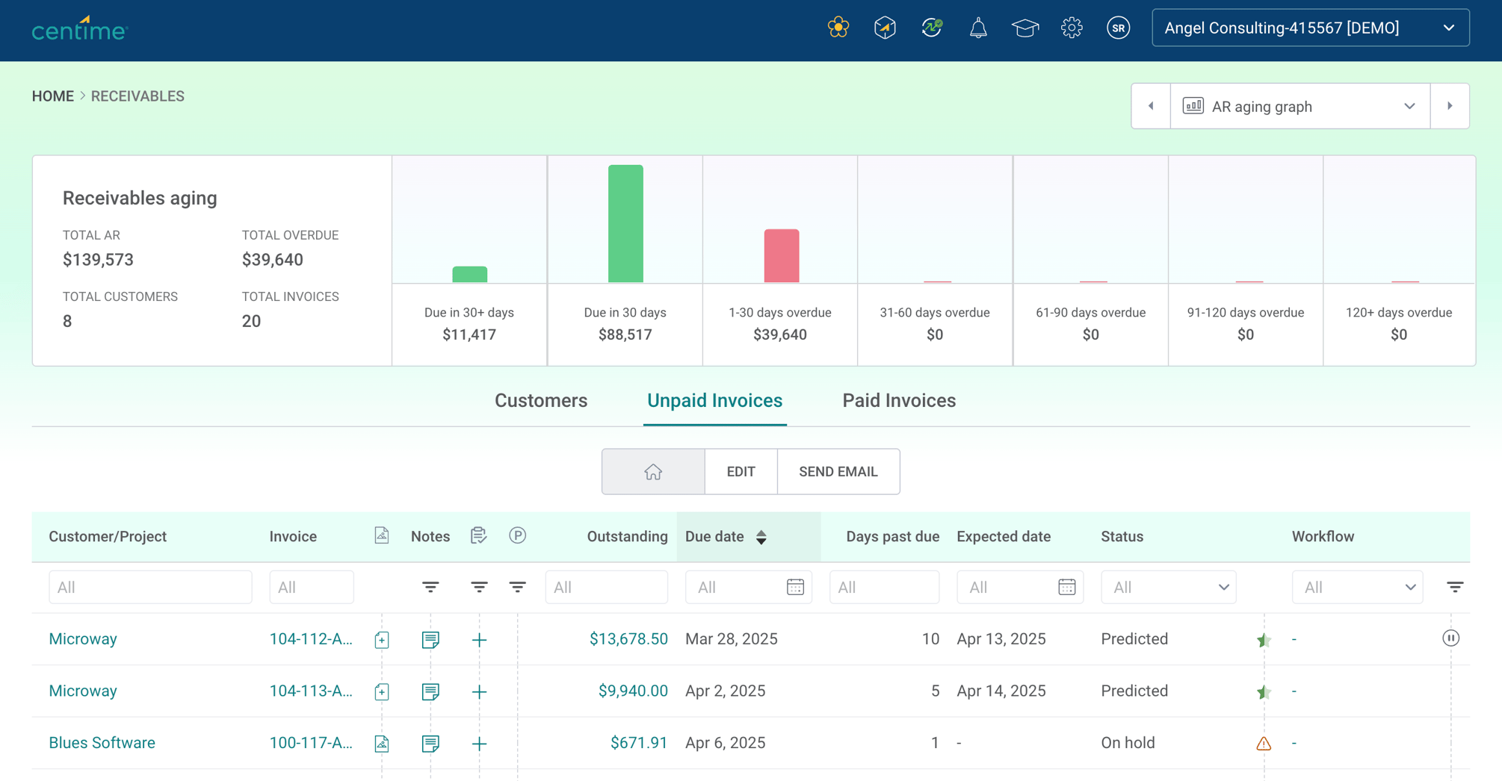Image resolution: width=1502 pixels, height=781 pixels.
Task: Click the note icon on the Microway 104-112 row
Action: 430,639
